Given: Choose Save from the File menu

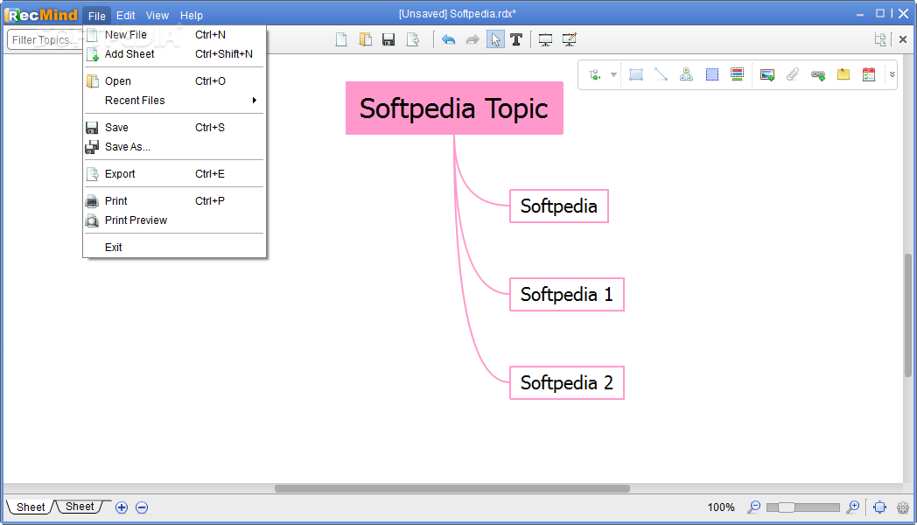Looking at the screenshot, I should coord(174,128).
